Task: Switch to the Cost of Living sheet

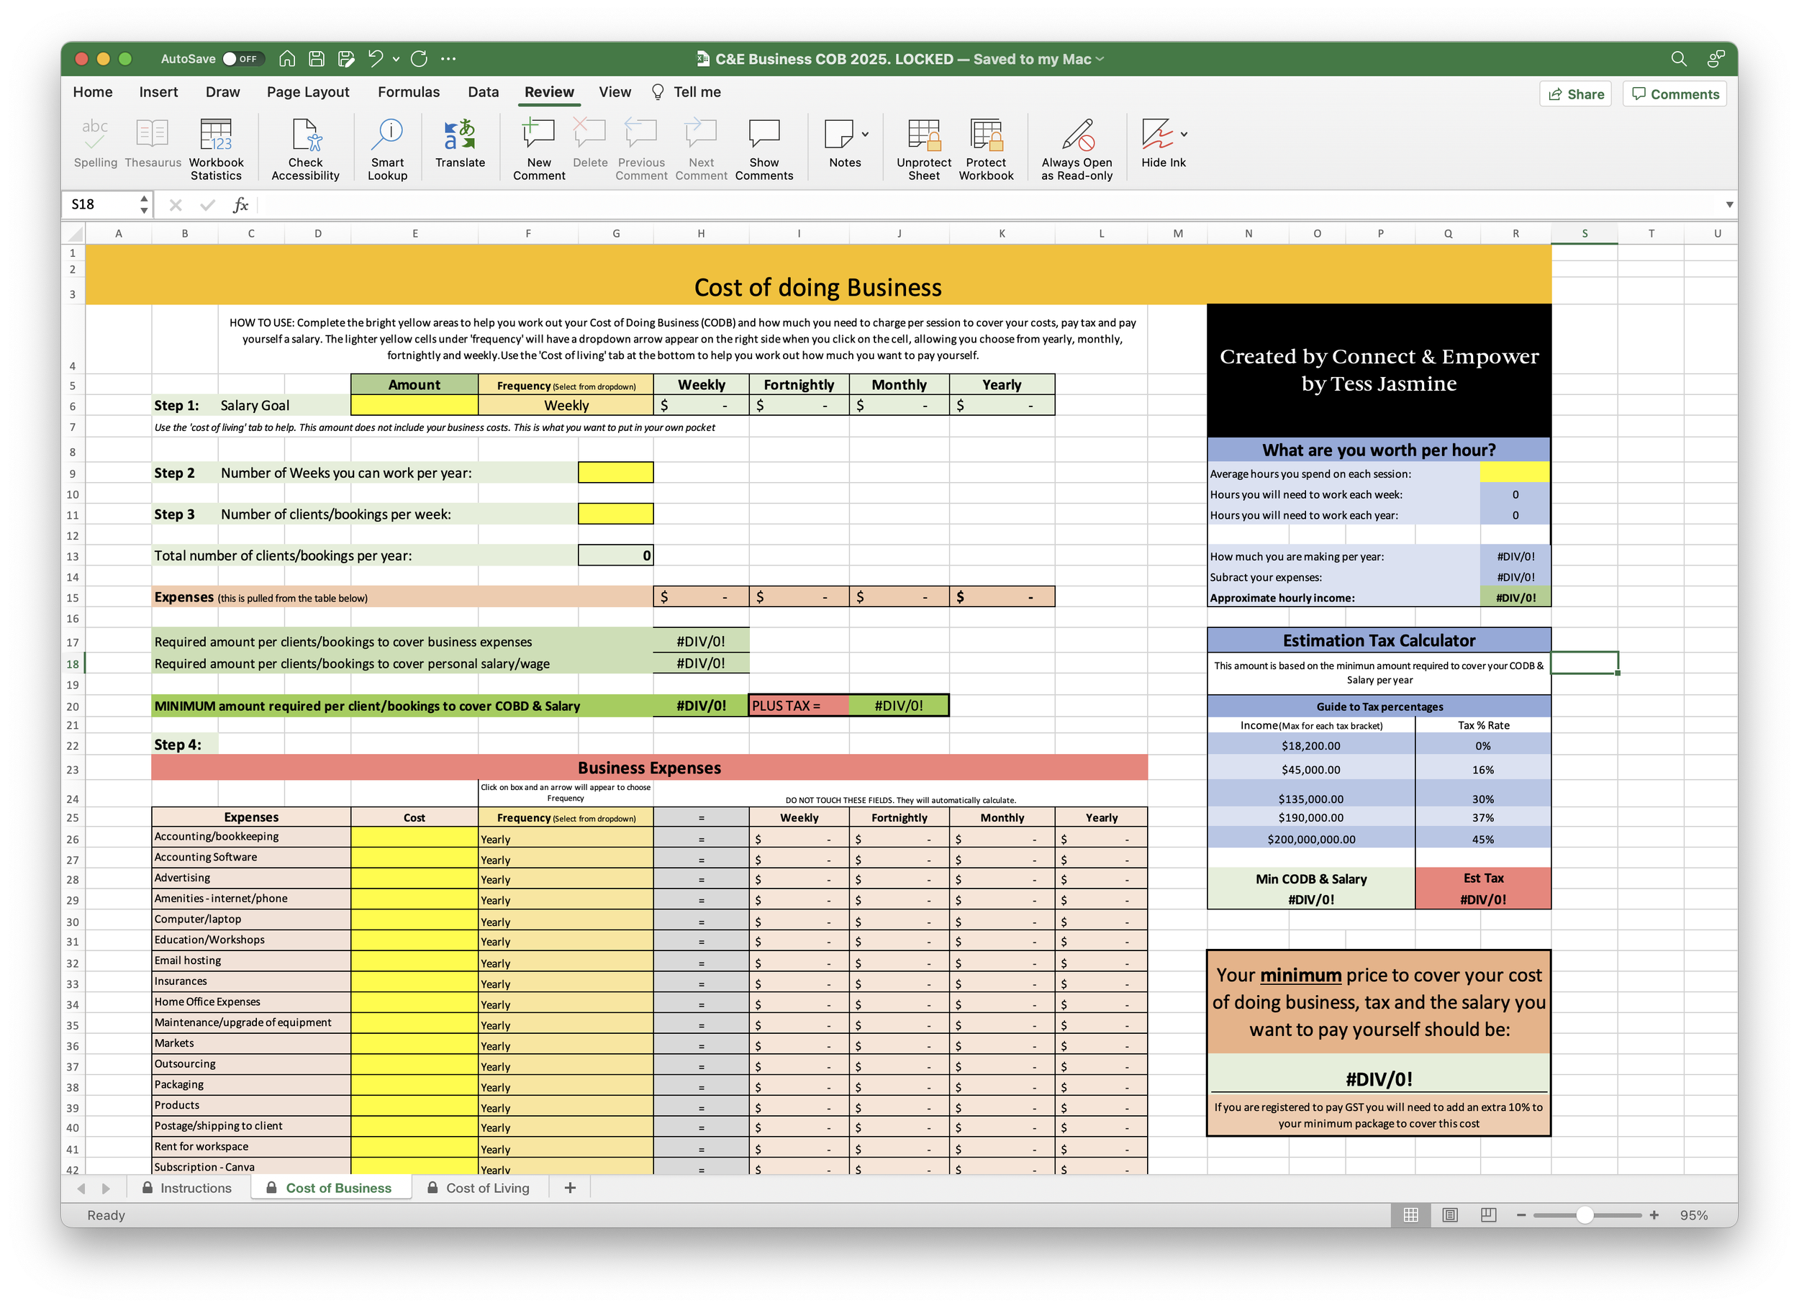Action: (x=479, y=1187)
